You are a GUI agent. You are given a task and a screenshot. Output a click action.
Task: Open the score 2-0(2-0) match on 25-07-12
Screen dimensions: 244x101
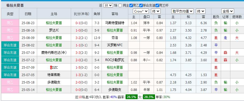(82, 60)
